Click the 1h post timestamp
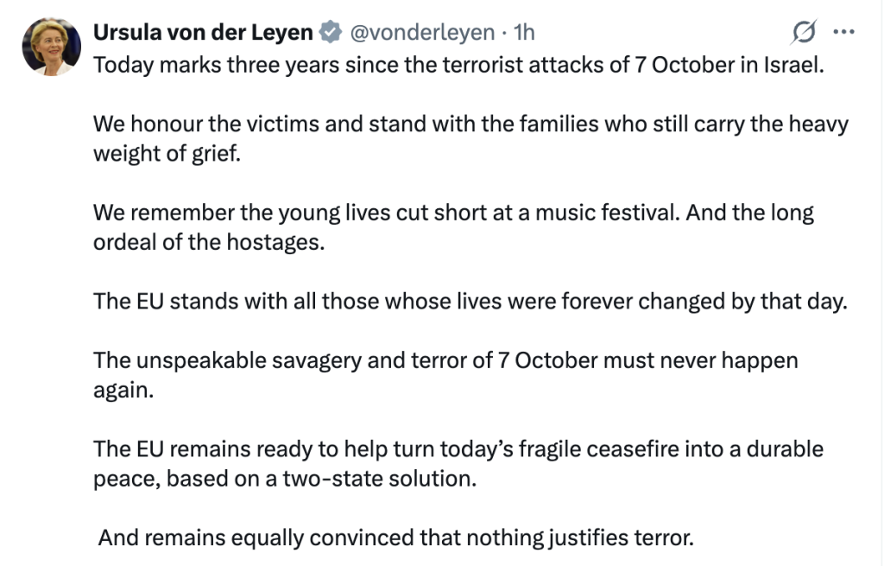The width and height of the screenshot is (884, 566). coord(524,32)
